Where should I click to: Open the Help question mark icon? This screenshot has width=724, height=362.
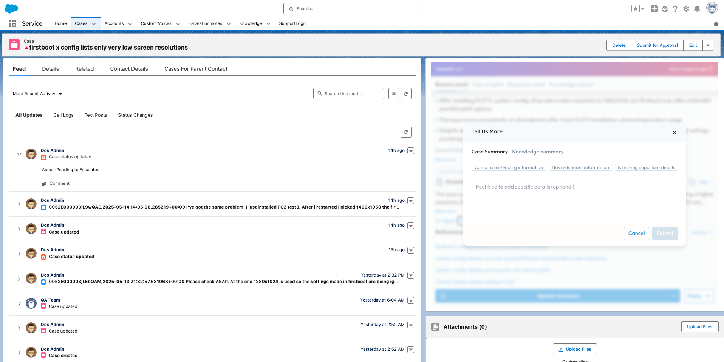(x=675, y=9)
